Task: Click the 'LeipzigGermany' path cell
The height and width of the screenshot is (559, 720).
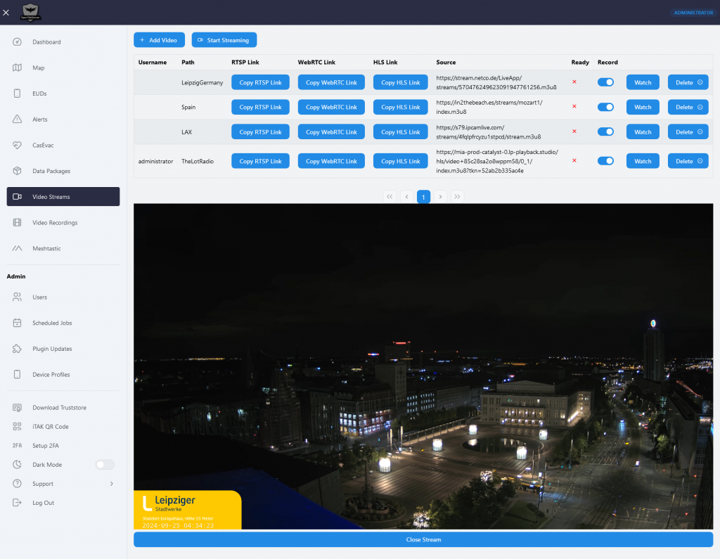Action: click(x=202, y=83)
